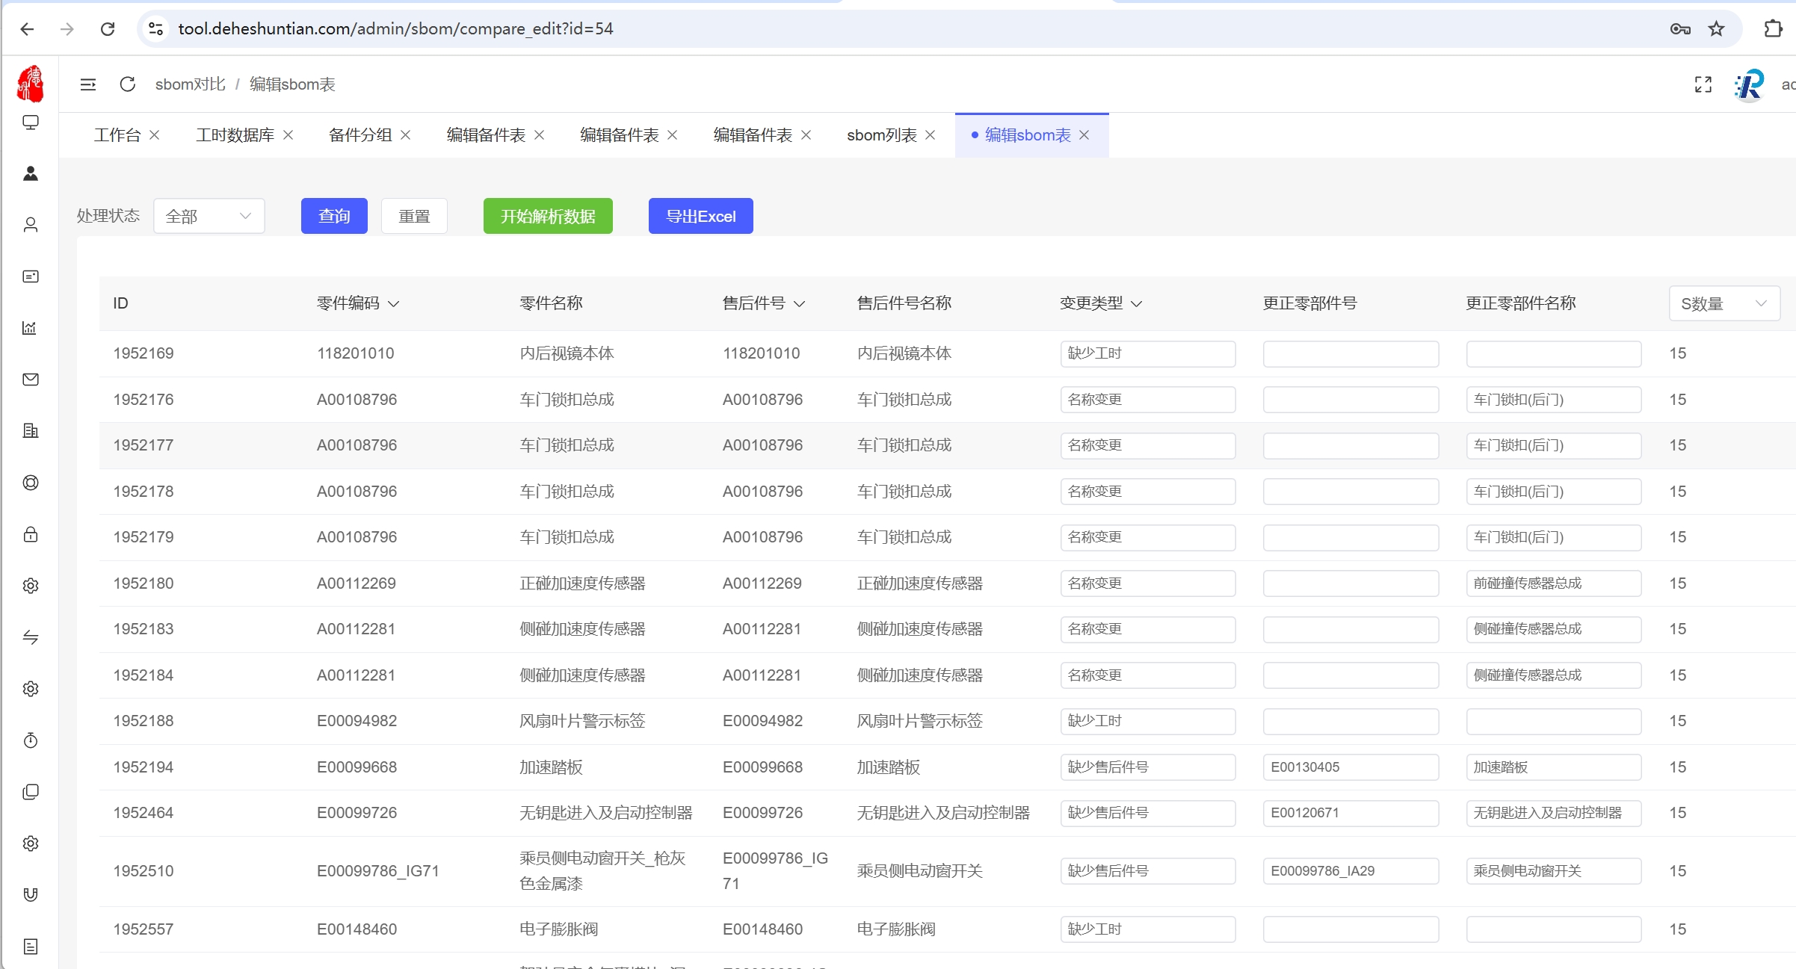Screen dimensions: 1796x969
Task: Open the mail envelope sidebar icon
Action: click(x=31, y=380)
